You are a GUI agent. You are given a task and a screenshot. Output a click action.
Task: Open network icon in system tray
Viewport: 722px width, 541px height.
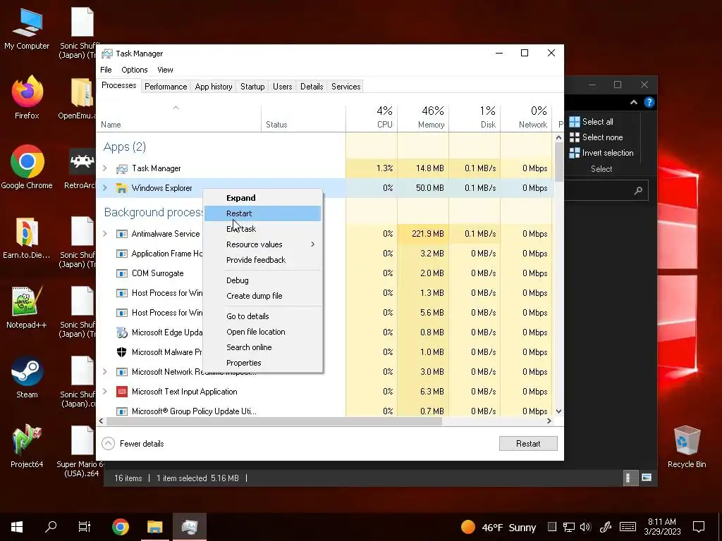(569, 527)
